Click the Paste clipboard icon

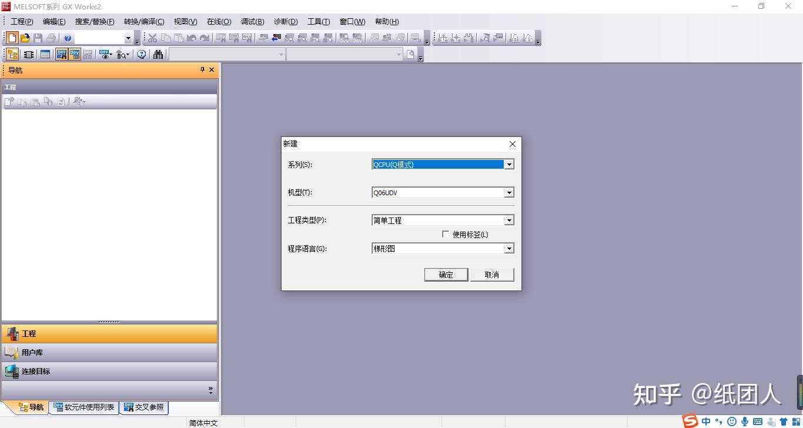pos(179,38)
